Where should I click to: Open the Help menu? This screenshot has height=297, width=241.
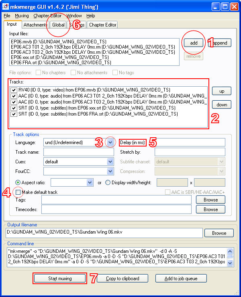coord(91,16)
